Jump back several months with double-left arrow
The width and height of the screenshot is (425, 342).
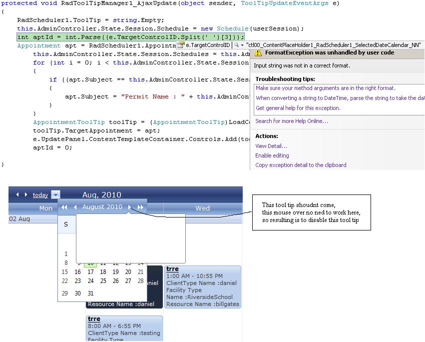coord(64,207)
